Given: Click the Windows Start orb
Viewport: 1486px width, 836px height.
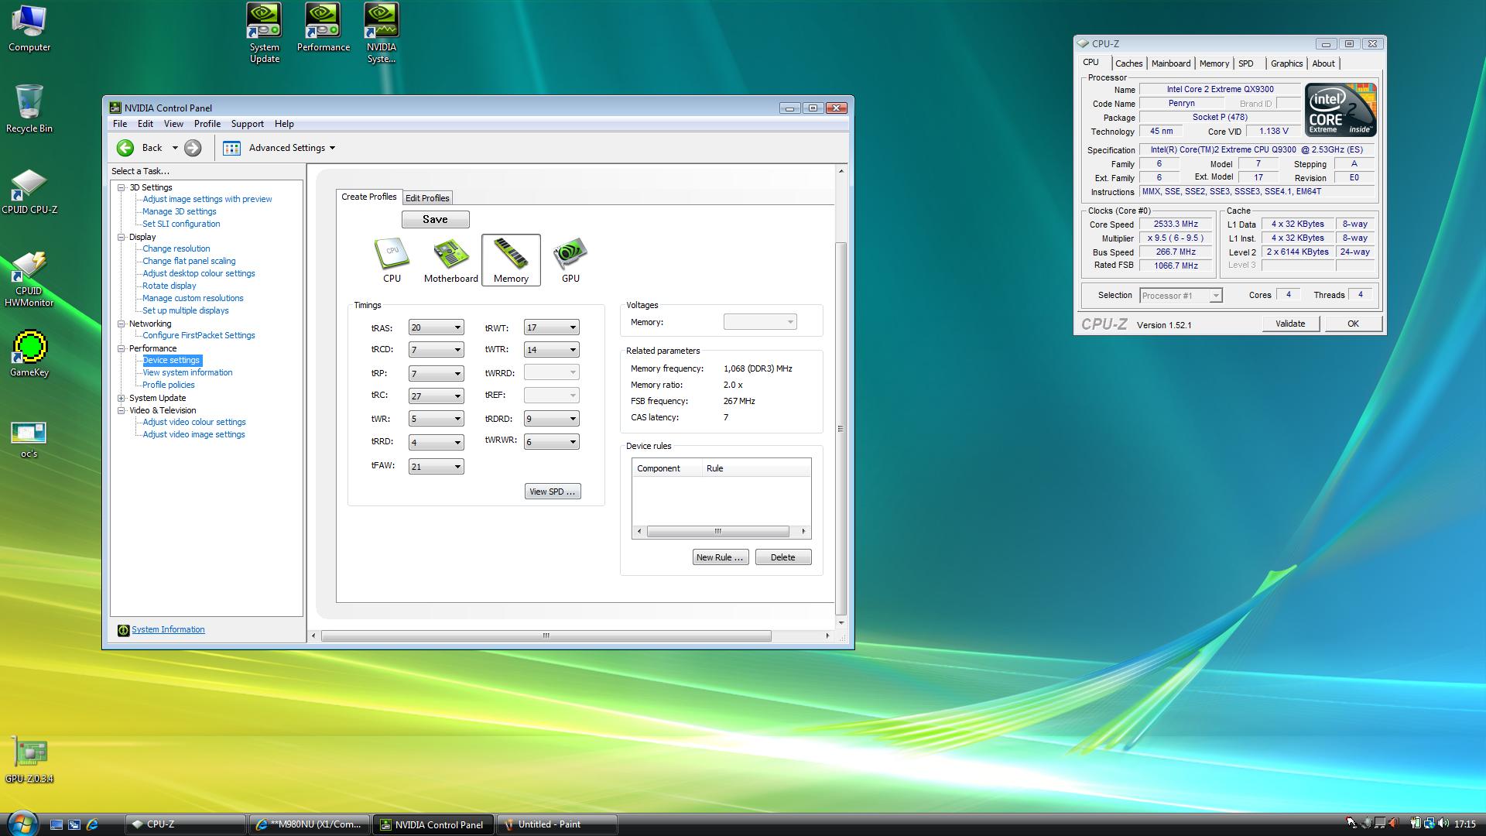Looking at the screenshot, I should 21,823.
